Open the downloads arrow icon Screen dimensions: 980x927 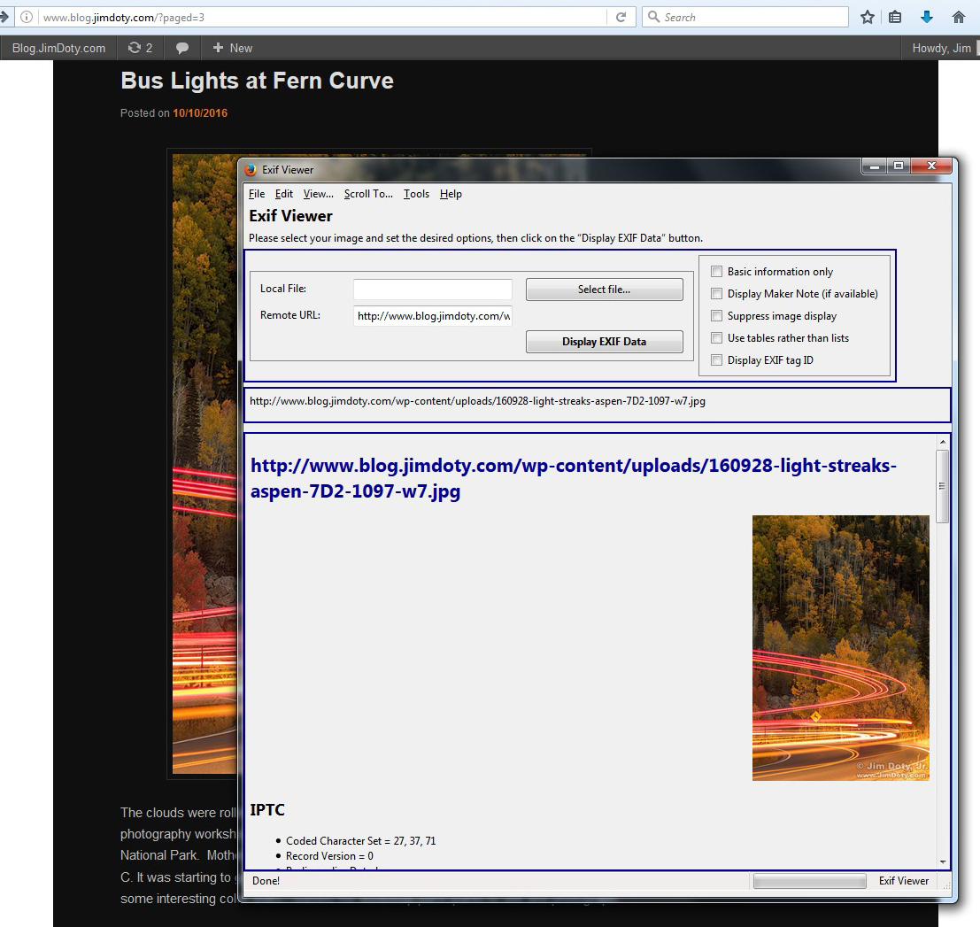[x=927, y=17]
